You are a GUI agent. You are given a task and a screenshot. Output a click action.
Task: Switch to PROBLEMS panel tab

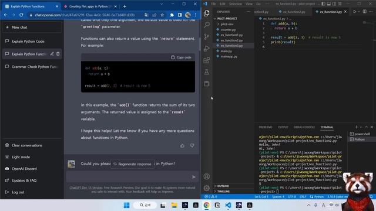(266, 127)
